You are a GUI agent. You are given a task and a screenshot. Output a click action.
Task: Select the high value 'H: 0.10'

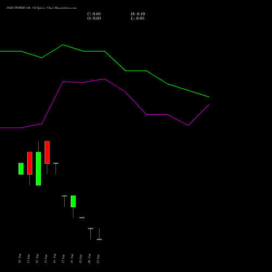[138, 14]
